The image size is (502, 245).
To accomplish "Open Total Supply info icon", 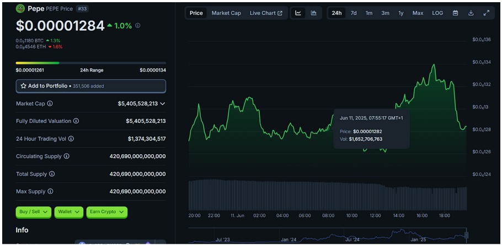I will (52, 174).
